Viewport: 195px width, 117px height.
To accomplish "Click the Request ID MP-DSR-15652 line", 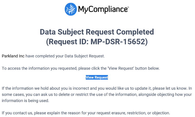I will [x=97, y=42].
